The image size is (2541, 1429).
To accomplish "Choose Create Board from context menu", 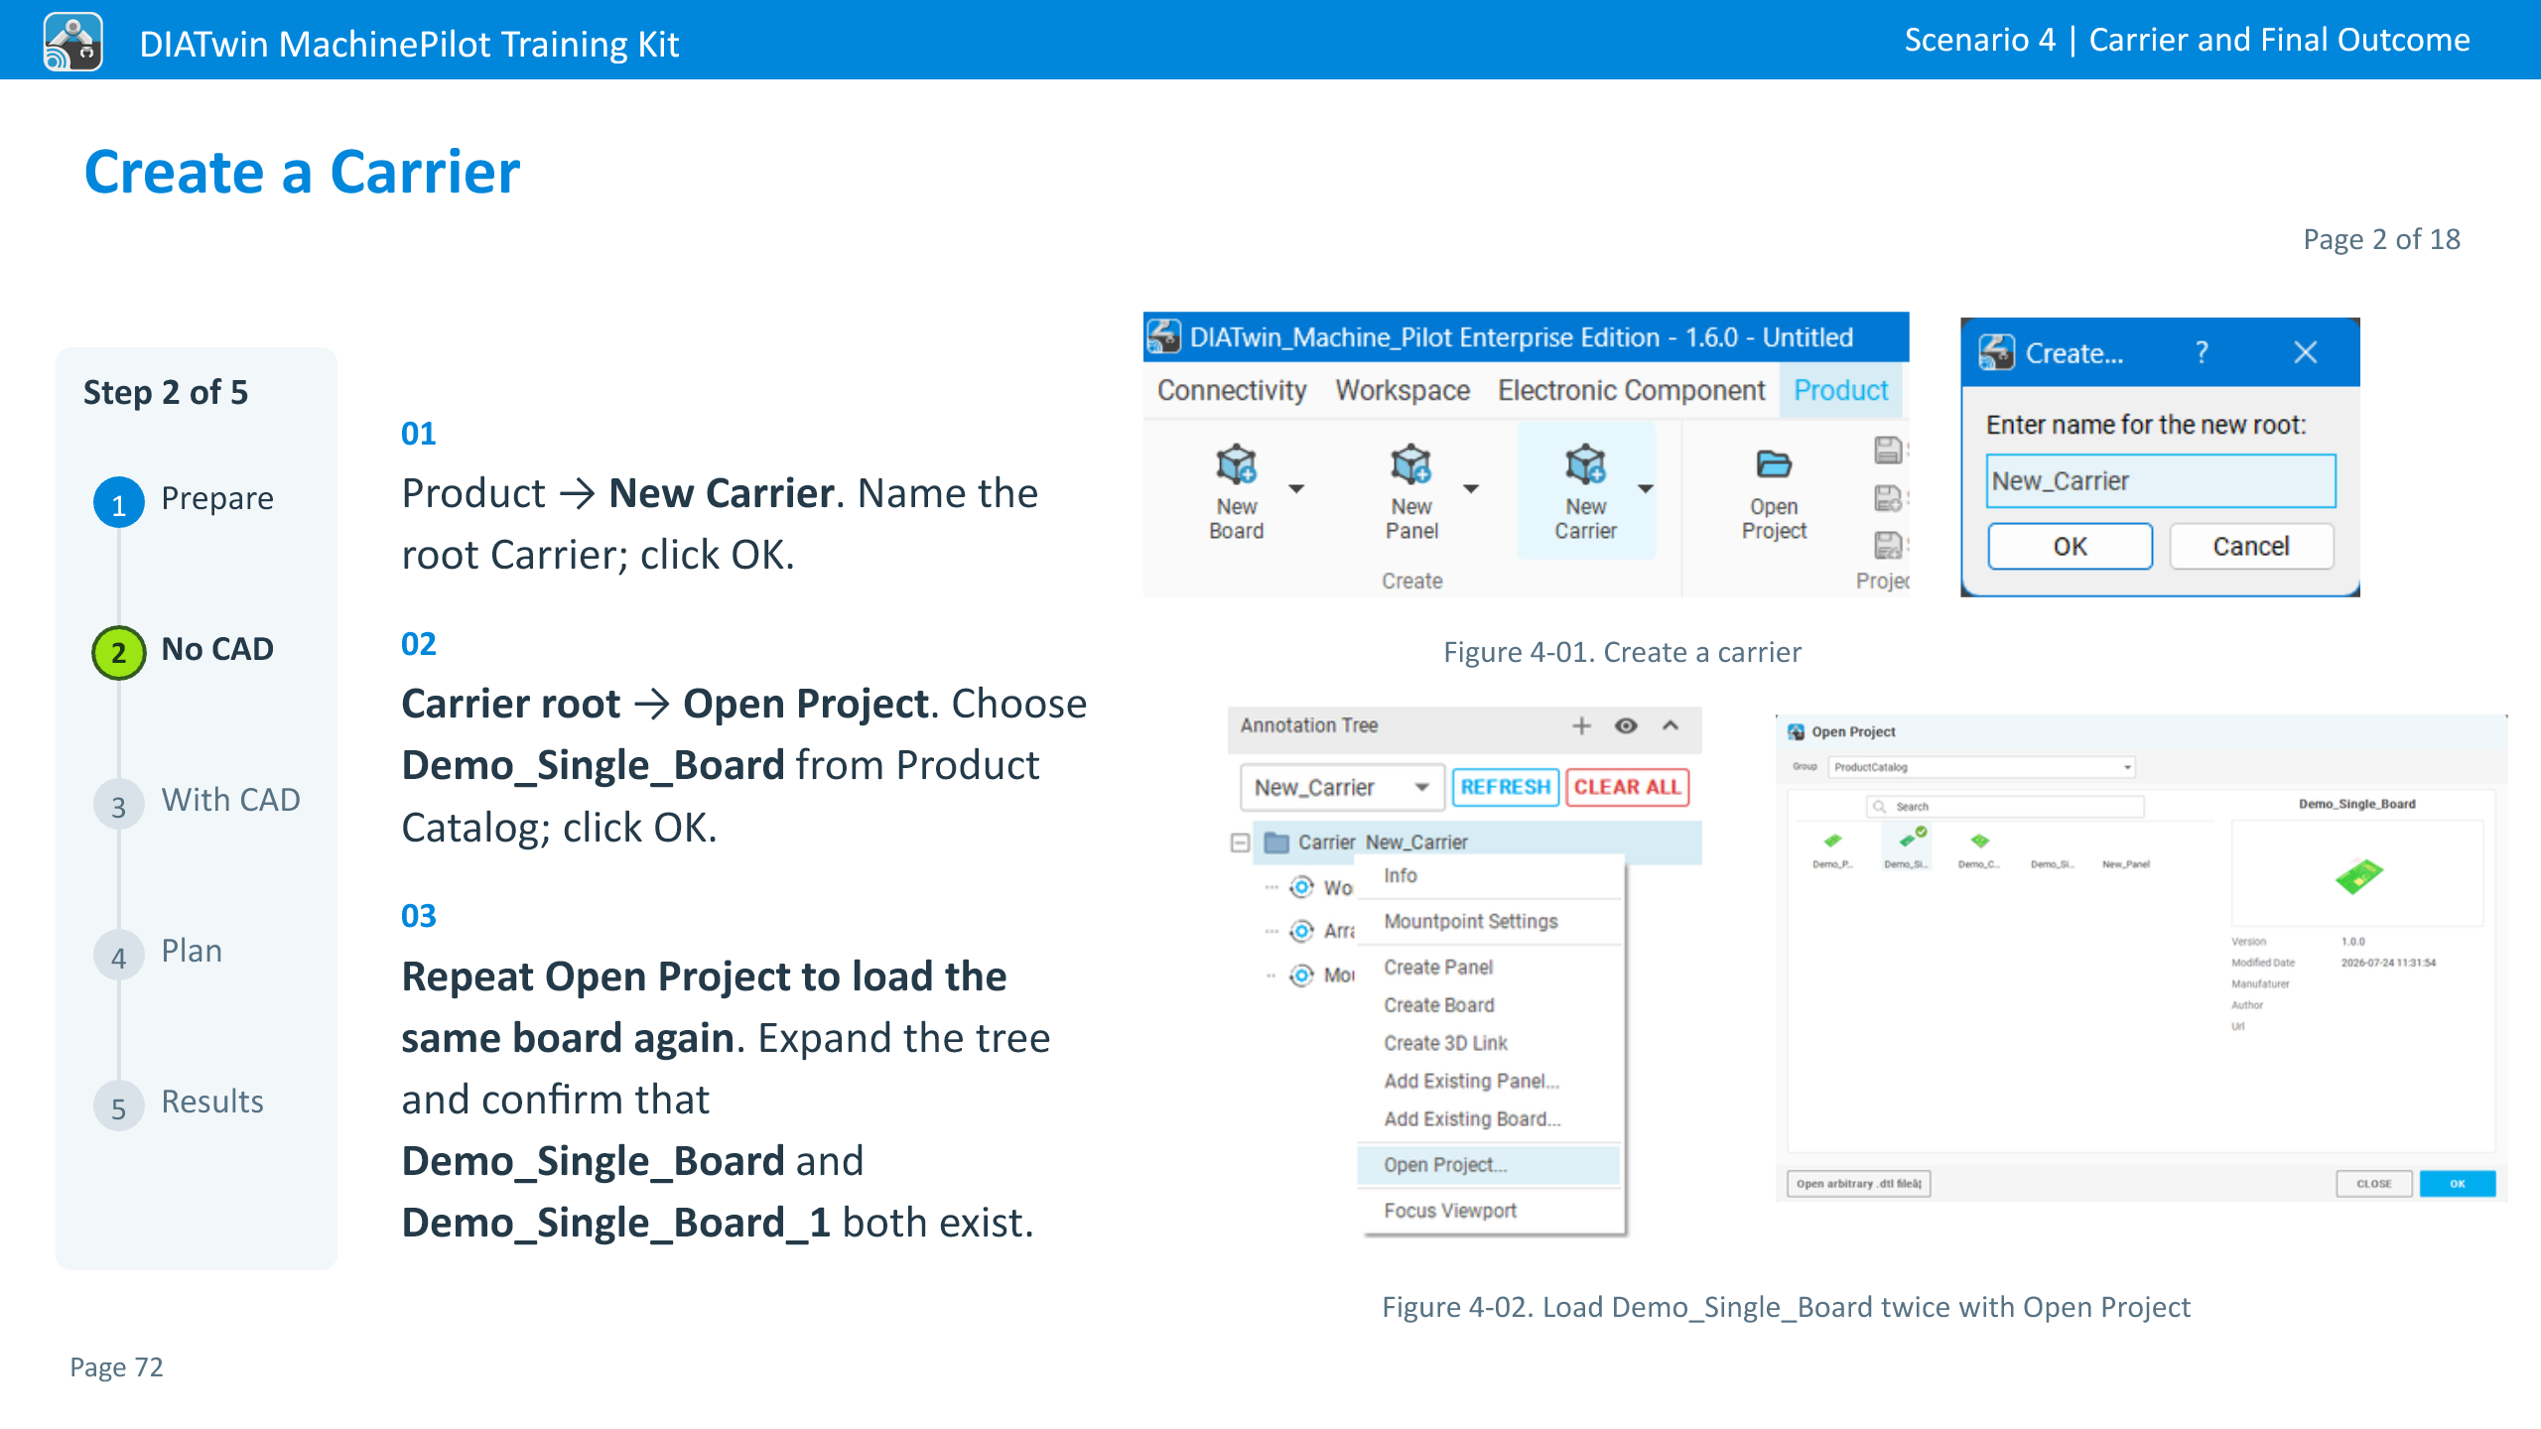I will (1489, 1005).
